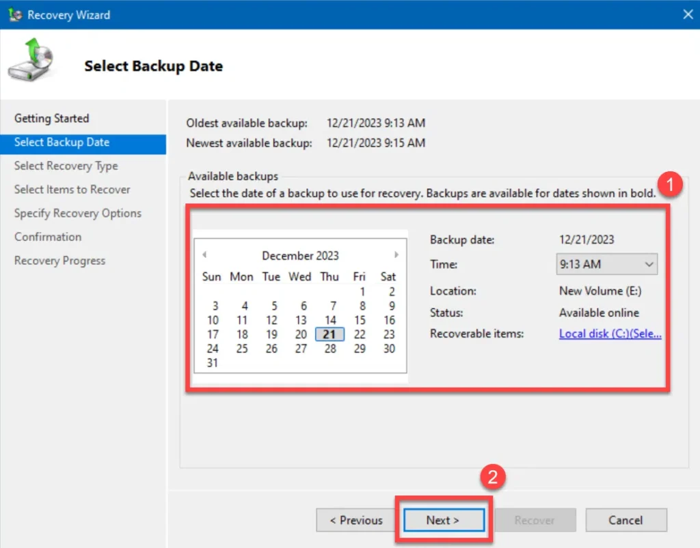Select December 31 in the calendar
Viewport: 700px width, 548px height.
coord(213,363)
